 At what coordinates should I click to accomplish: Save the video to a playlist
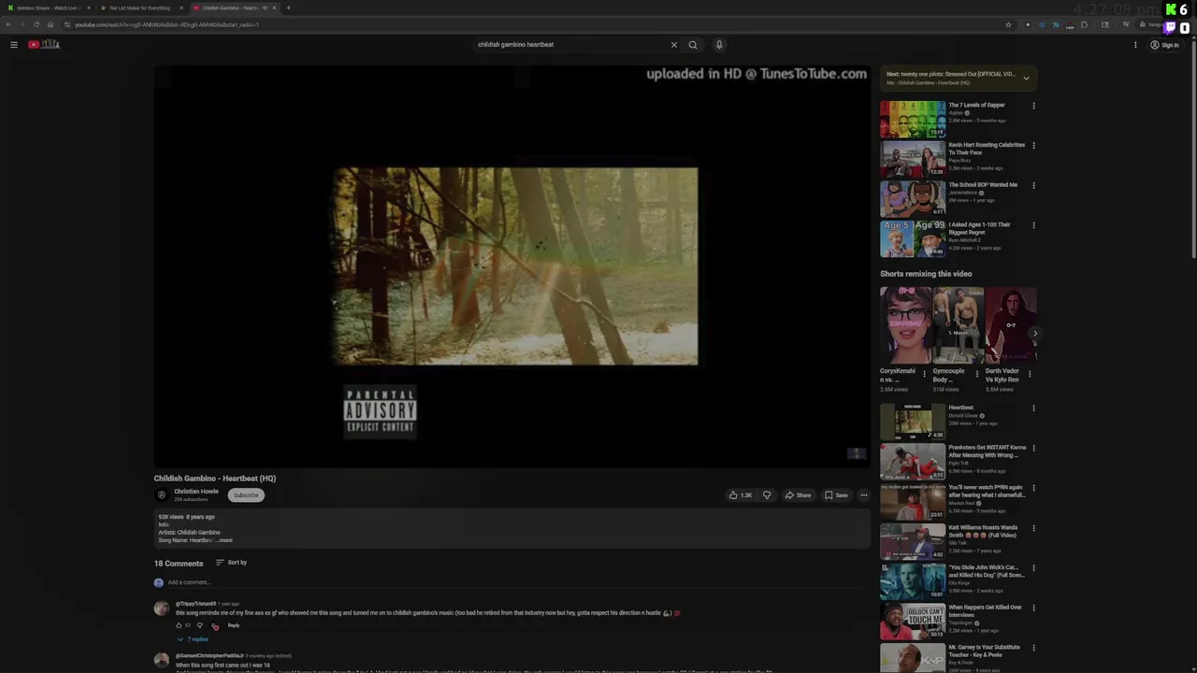[x=836, y=495]
